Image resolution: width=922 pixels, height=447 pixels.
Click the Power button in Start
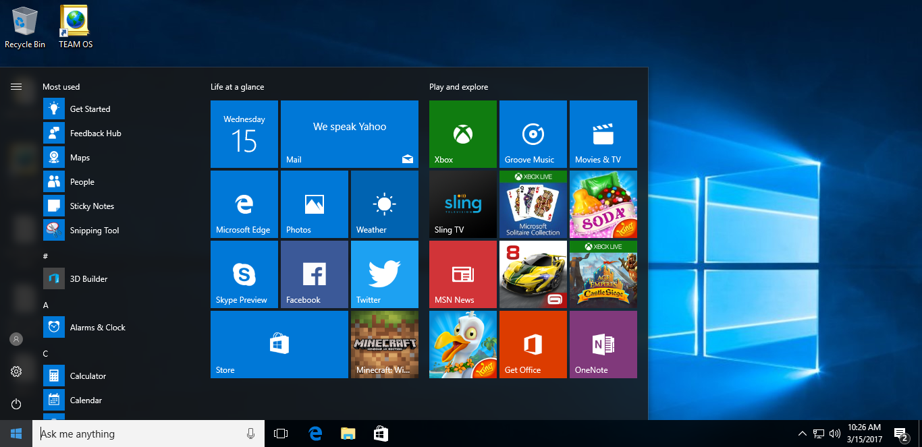pyautogui.click(x=16, y=404)
